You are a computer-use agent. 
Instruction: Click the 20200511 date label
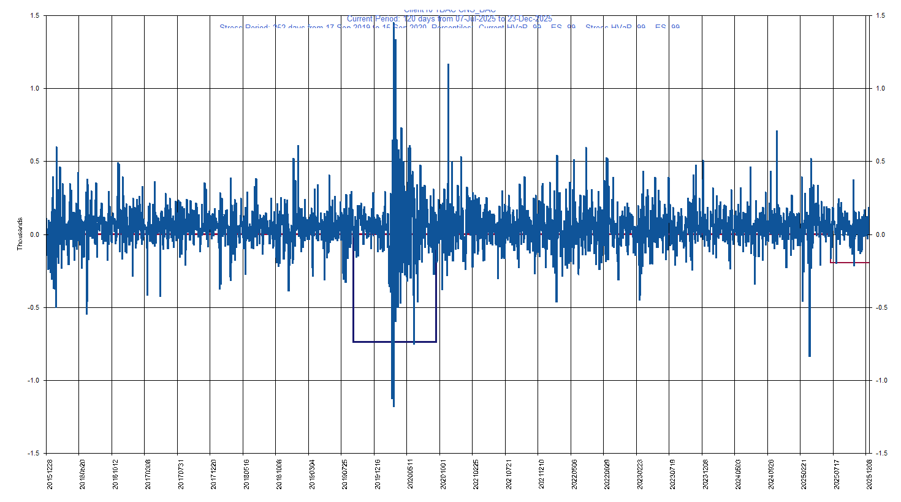point(411,475)
